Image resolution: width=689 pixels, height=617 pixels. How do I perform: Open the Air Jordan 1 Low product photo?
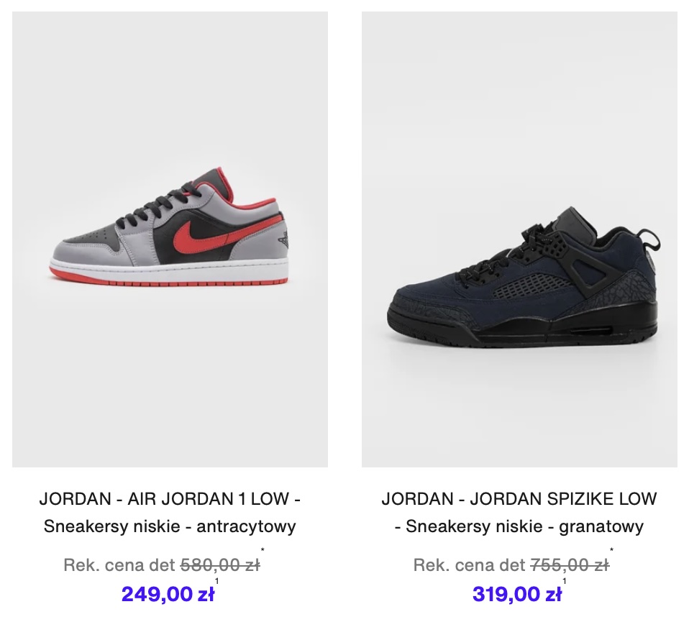(170, 239)
